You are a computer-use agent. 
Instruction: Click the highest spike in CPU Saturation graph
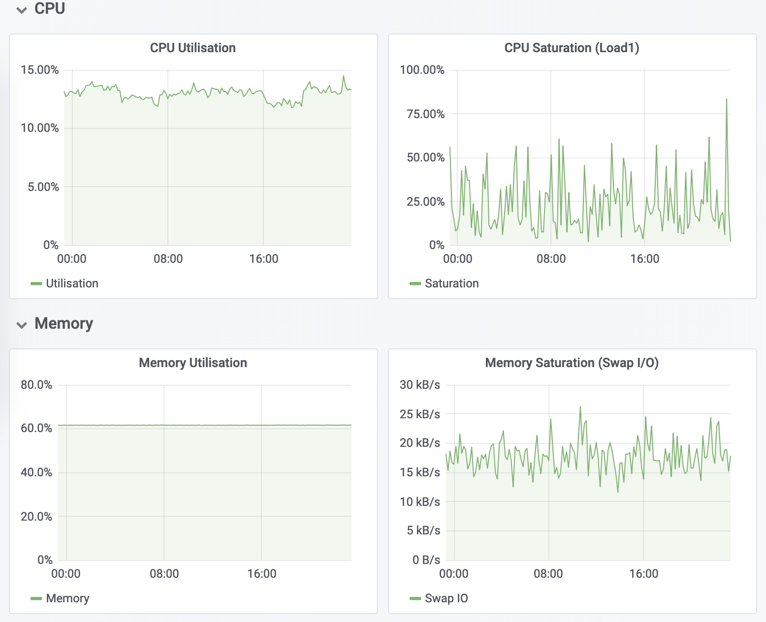(x=726, y=100)
